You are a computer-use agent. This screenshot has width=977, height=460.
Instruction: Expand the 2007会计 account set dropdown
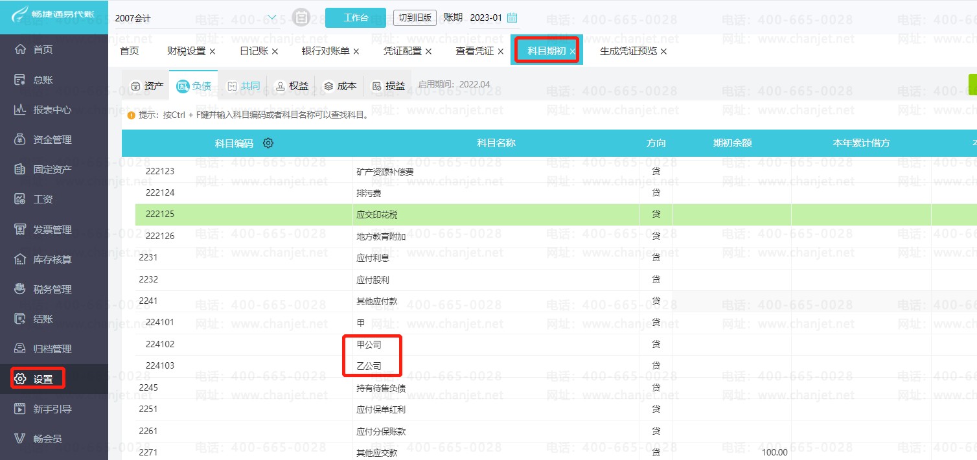point(272,17)
